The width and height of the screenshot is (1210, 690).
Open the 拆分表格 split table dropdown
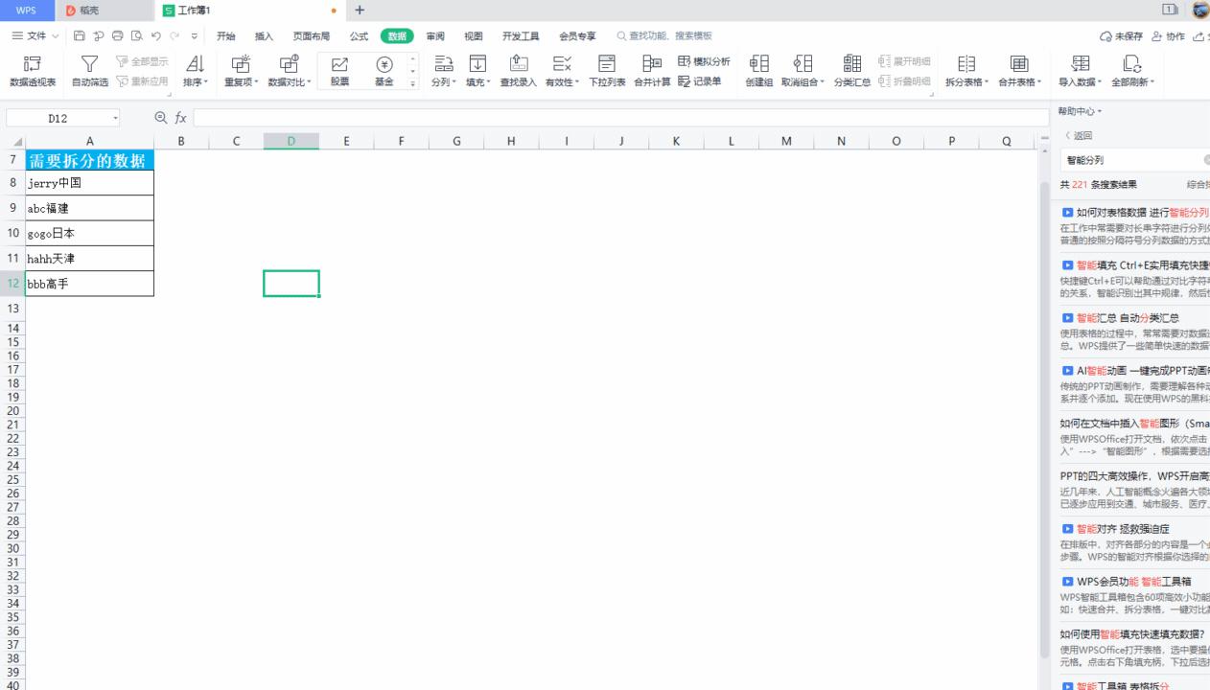click(x=967, y=72)
